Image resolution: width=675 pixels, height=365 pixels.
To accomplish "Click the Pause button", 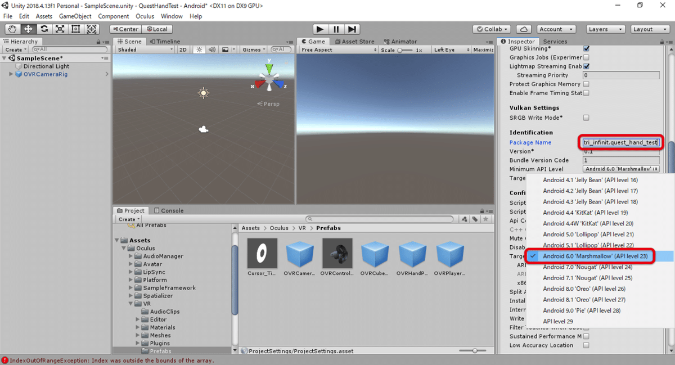I will tap(336, 29).
